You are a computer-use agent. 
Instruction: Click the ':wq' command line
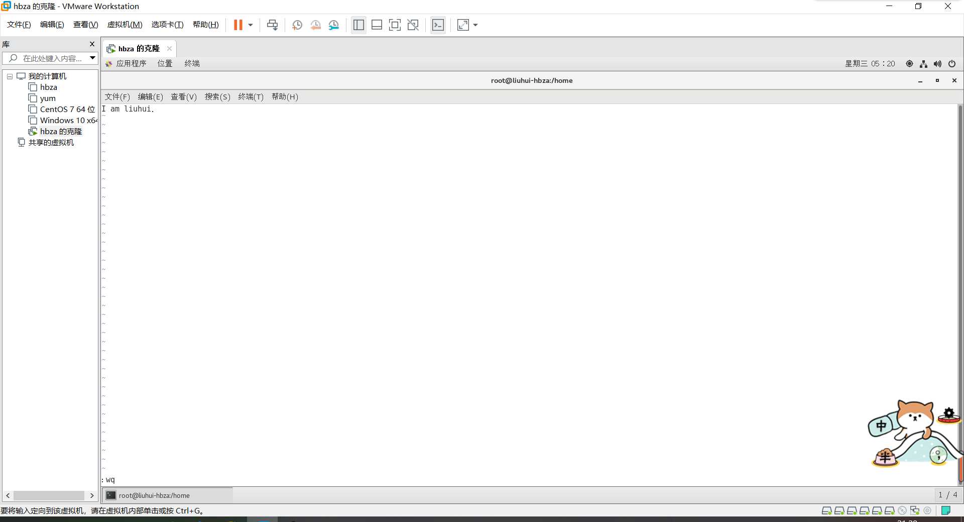pyautogui.click(x=108, y=480)
